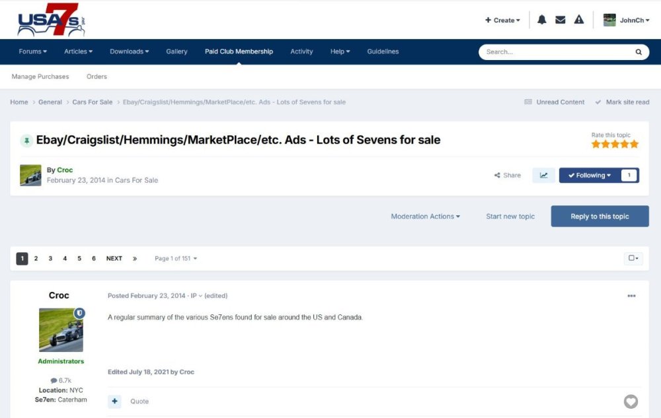
Task: Open the post options ellipsis menu
Action: (631, 296)
